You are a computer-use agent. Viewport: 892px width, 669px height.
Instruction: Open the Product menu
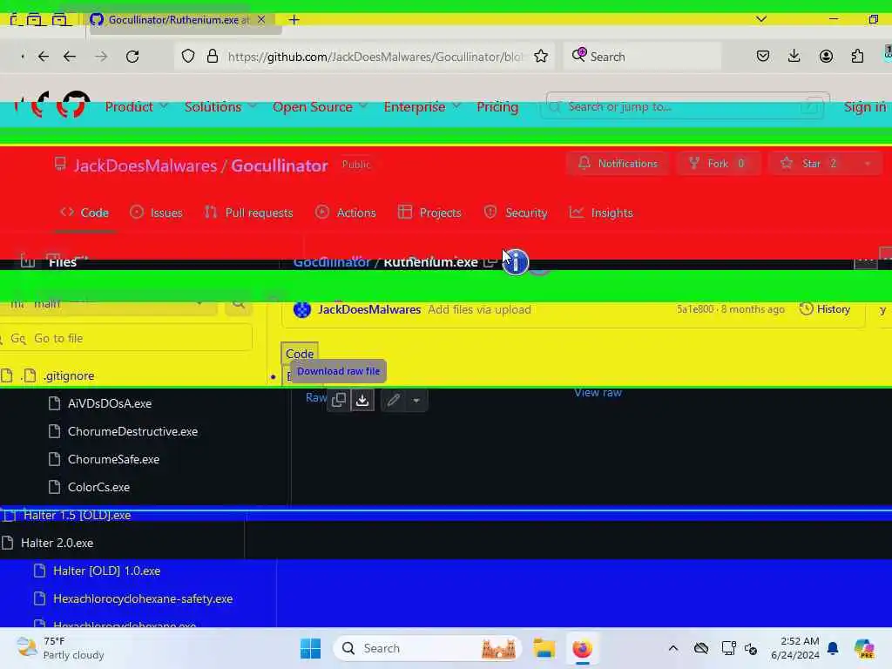pyautogui.click(x=137, y=107)
